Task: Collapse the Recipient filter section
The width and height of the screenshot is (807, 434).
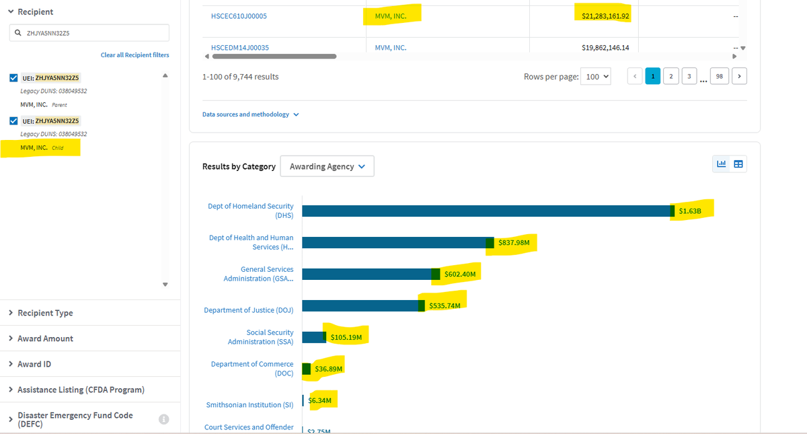Action: 31,11
